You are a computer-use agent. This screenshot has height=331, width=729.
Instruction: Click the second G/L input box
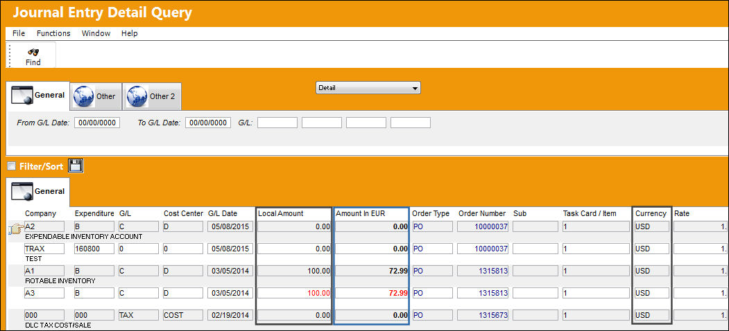coord(322,123)
